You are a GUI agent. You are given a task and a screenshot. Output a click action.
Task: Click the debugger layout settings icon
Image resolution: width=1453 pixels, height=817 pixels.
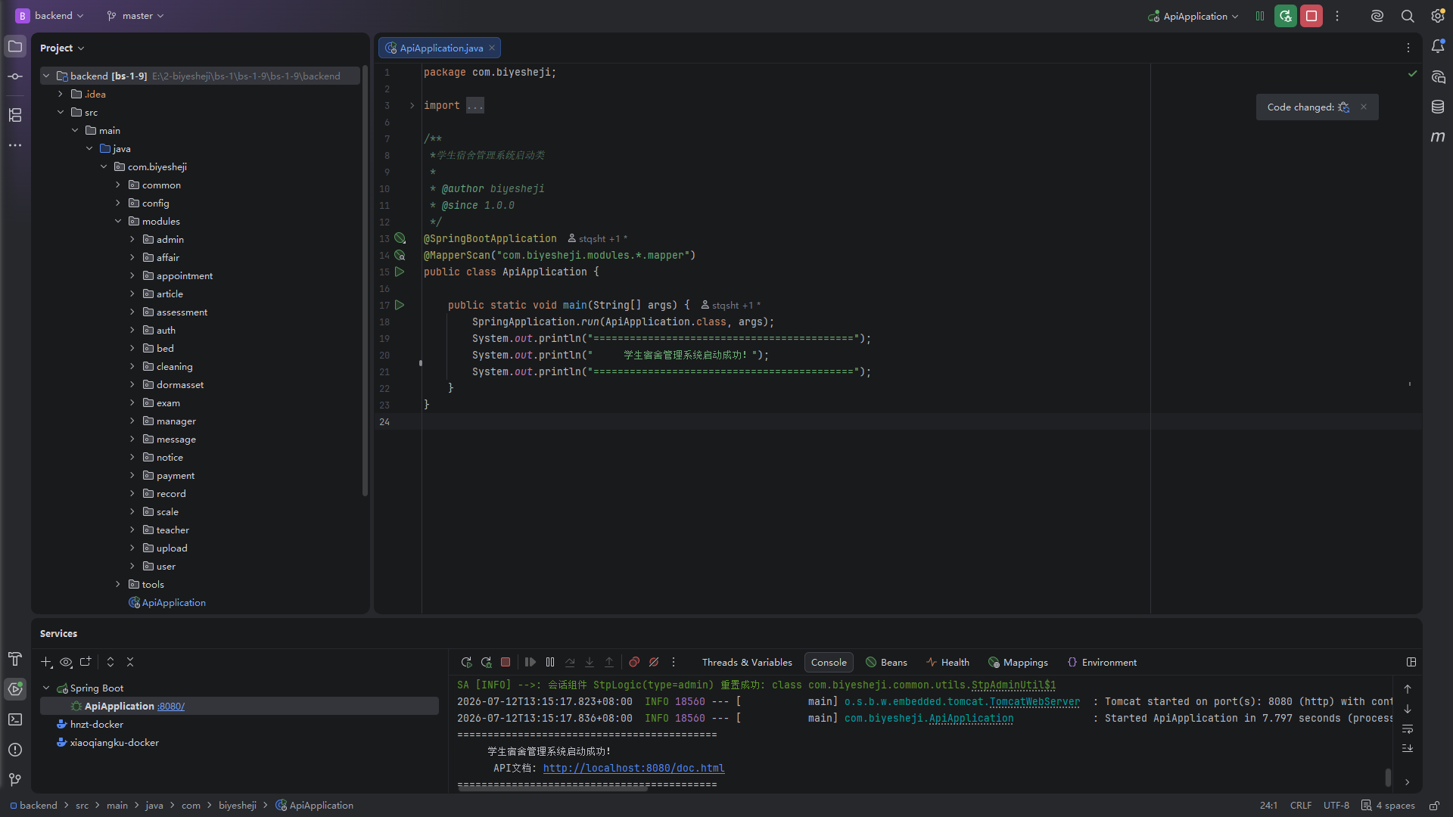(1411, 662)
